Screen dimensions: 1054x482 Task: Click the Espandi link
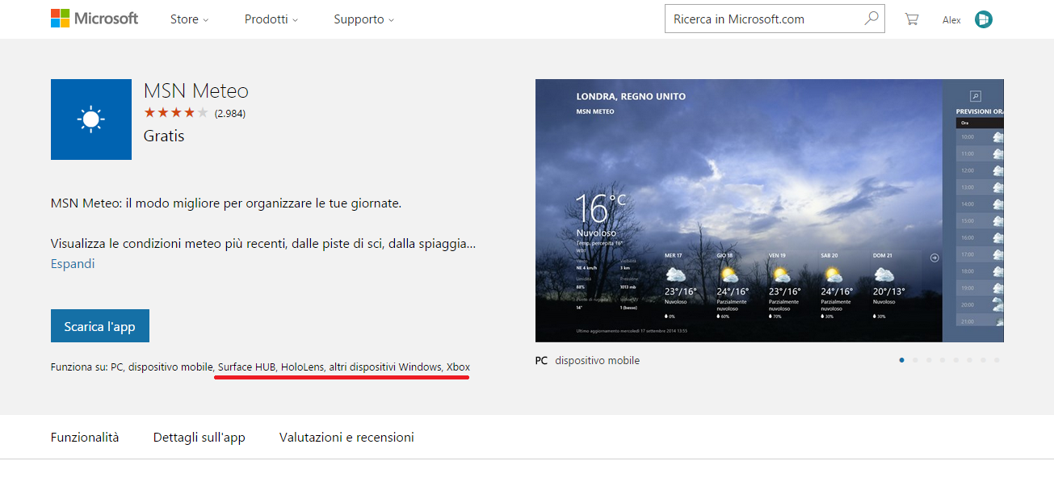click(x=73, y=264)
